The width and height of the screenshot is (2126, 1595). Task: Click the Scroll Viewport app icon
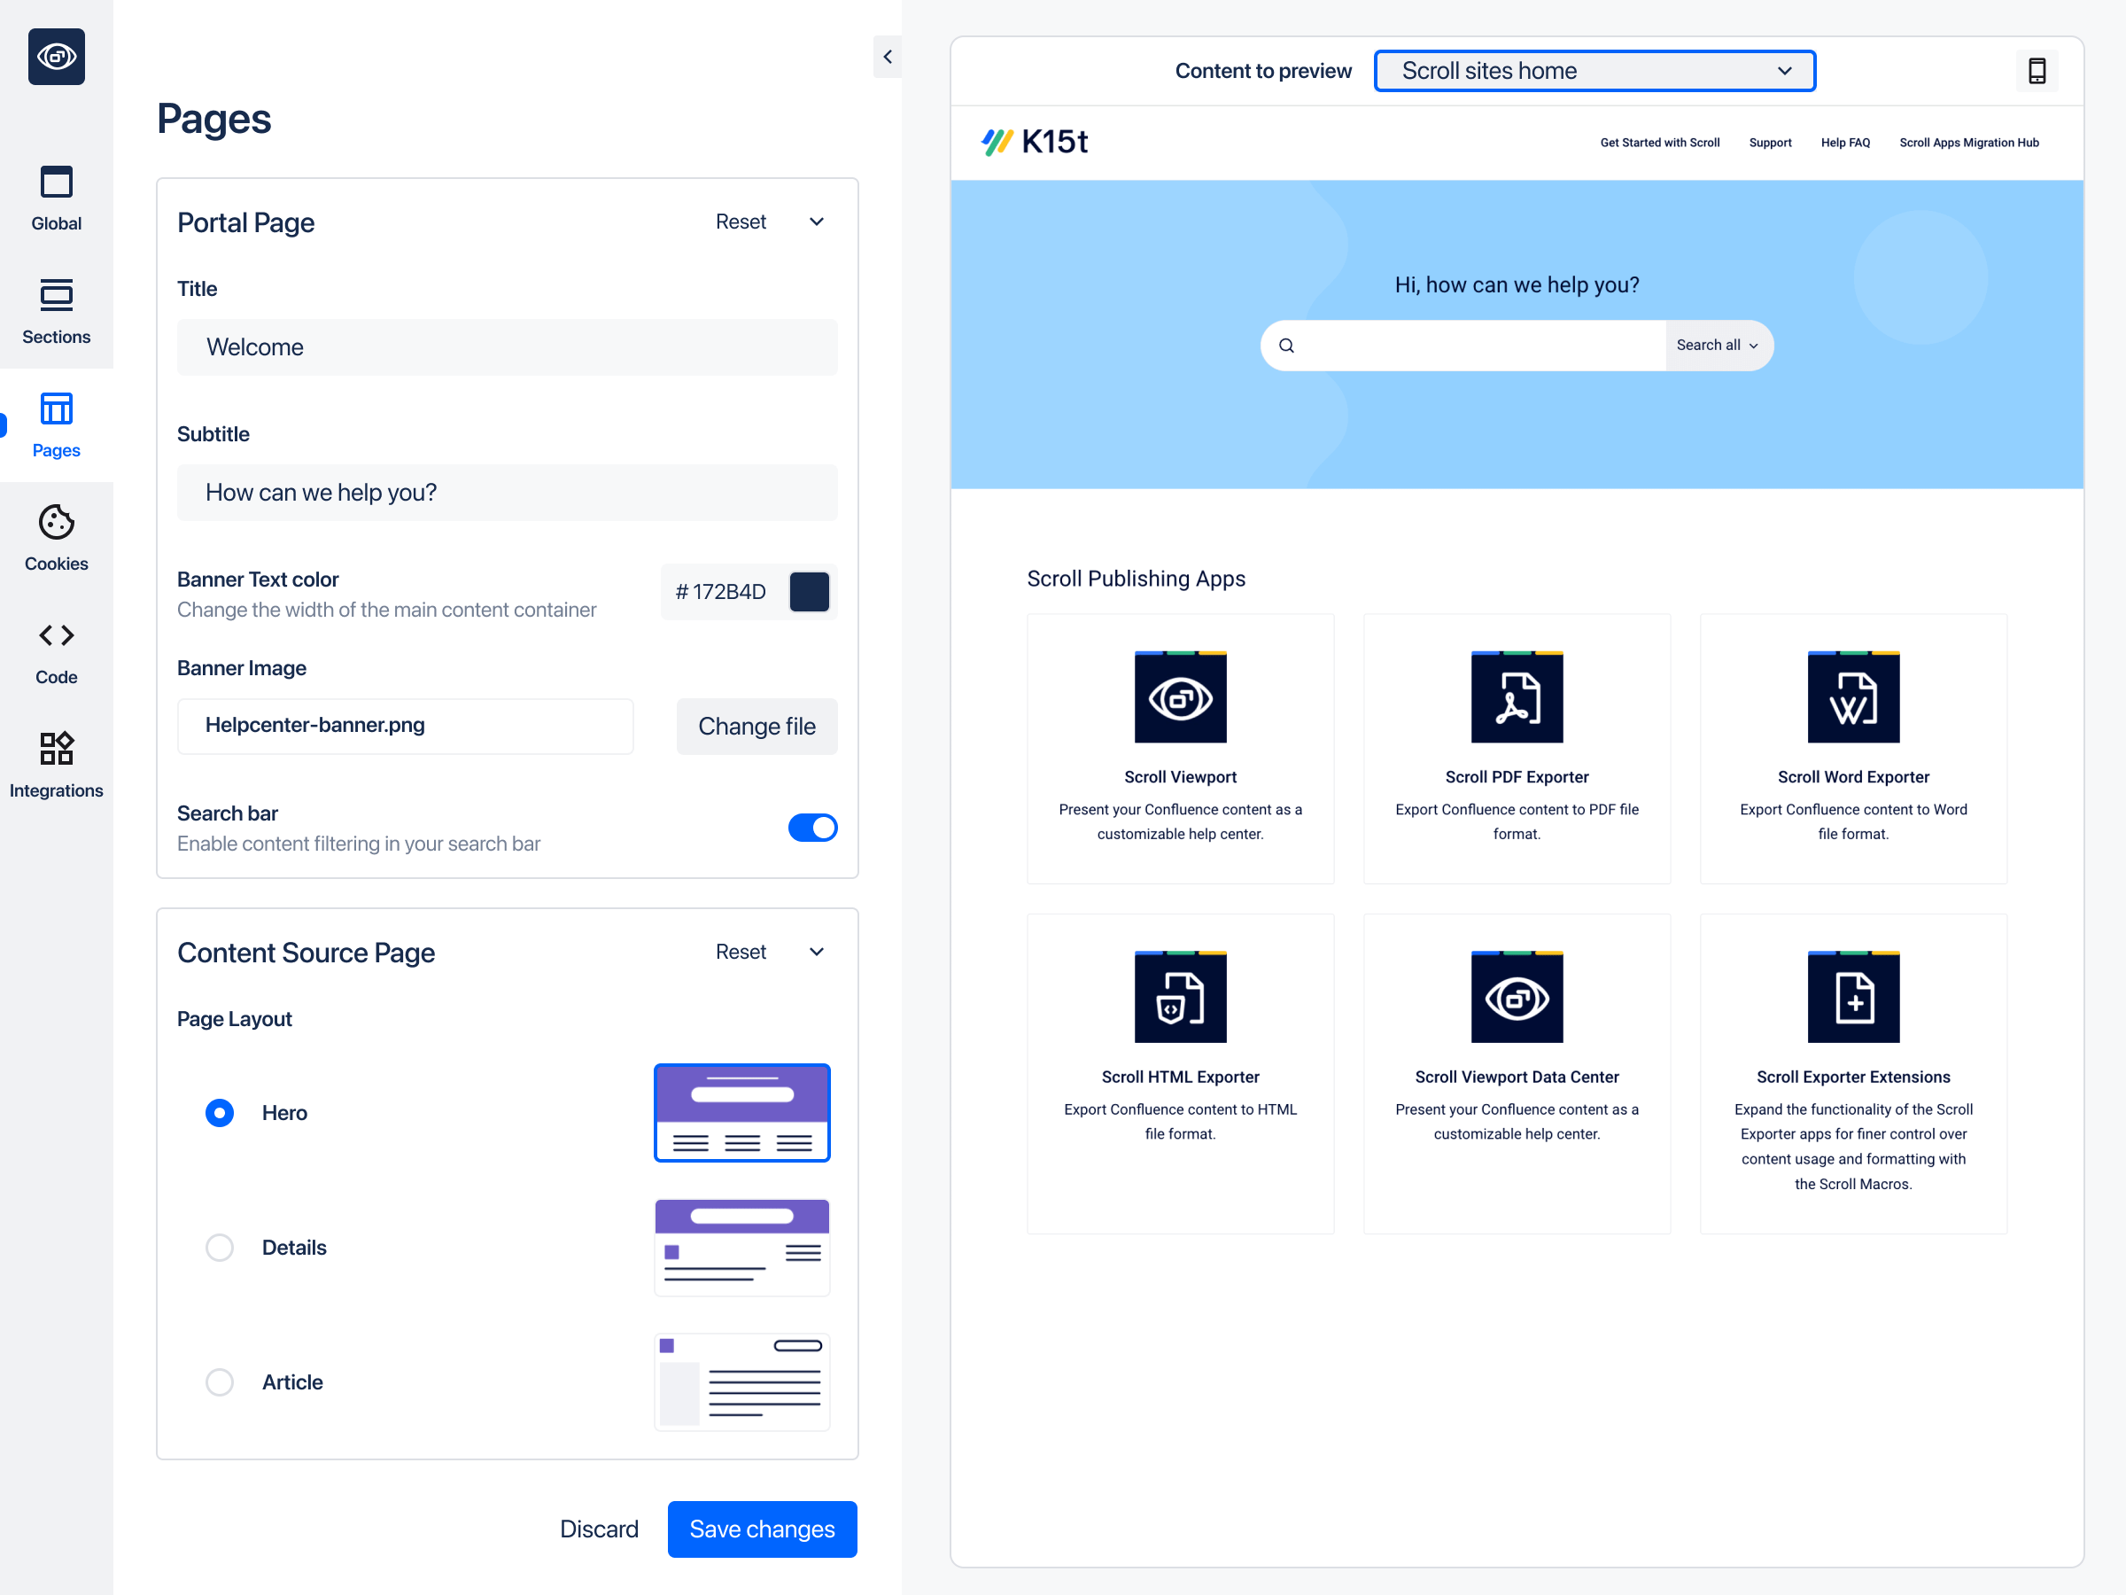click(x=1180, y=697)
